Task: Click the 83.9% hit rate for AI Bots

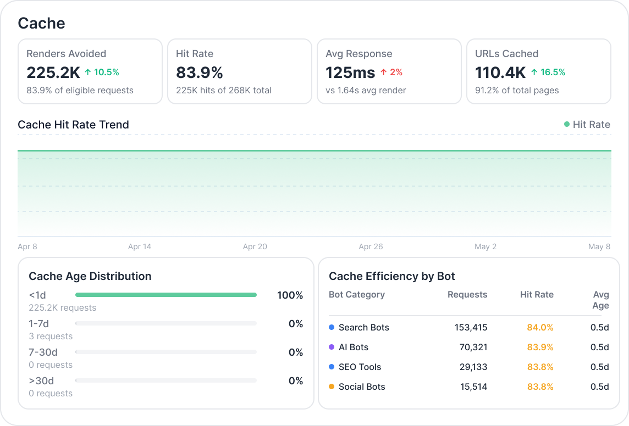Action: (540, 347)
